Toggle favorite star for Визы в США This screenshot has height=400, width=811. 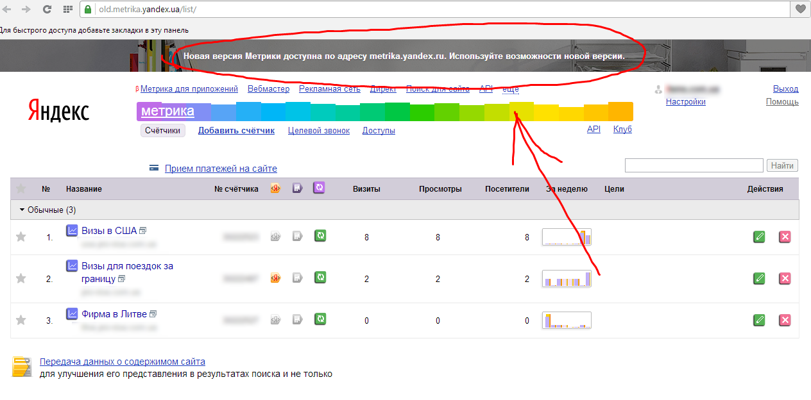[21, 237]
